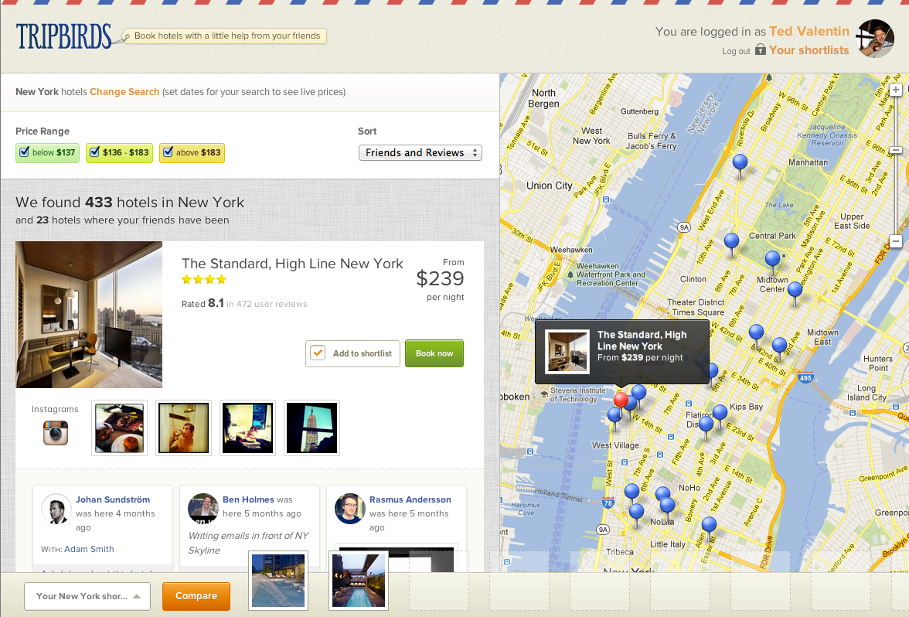This screenshot has width=909, height=617.
Task: Open Rasmus Andersson profile link
Action: point(410,499)
